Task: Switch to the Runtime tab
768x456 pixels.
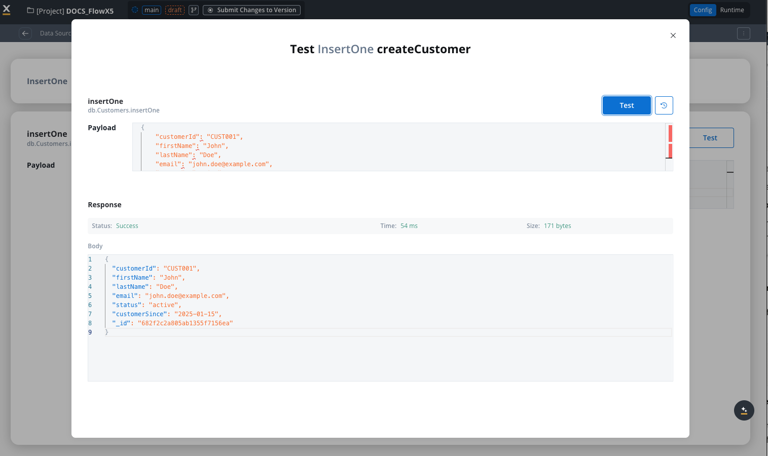Action: click(732, 10)
